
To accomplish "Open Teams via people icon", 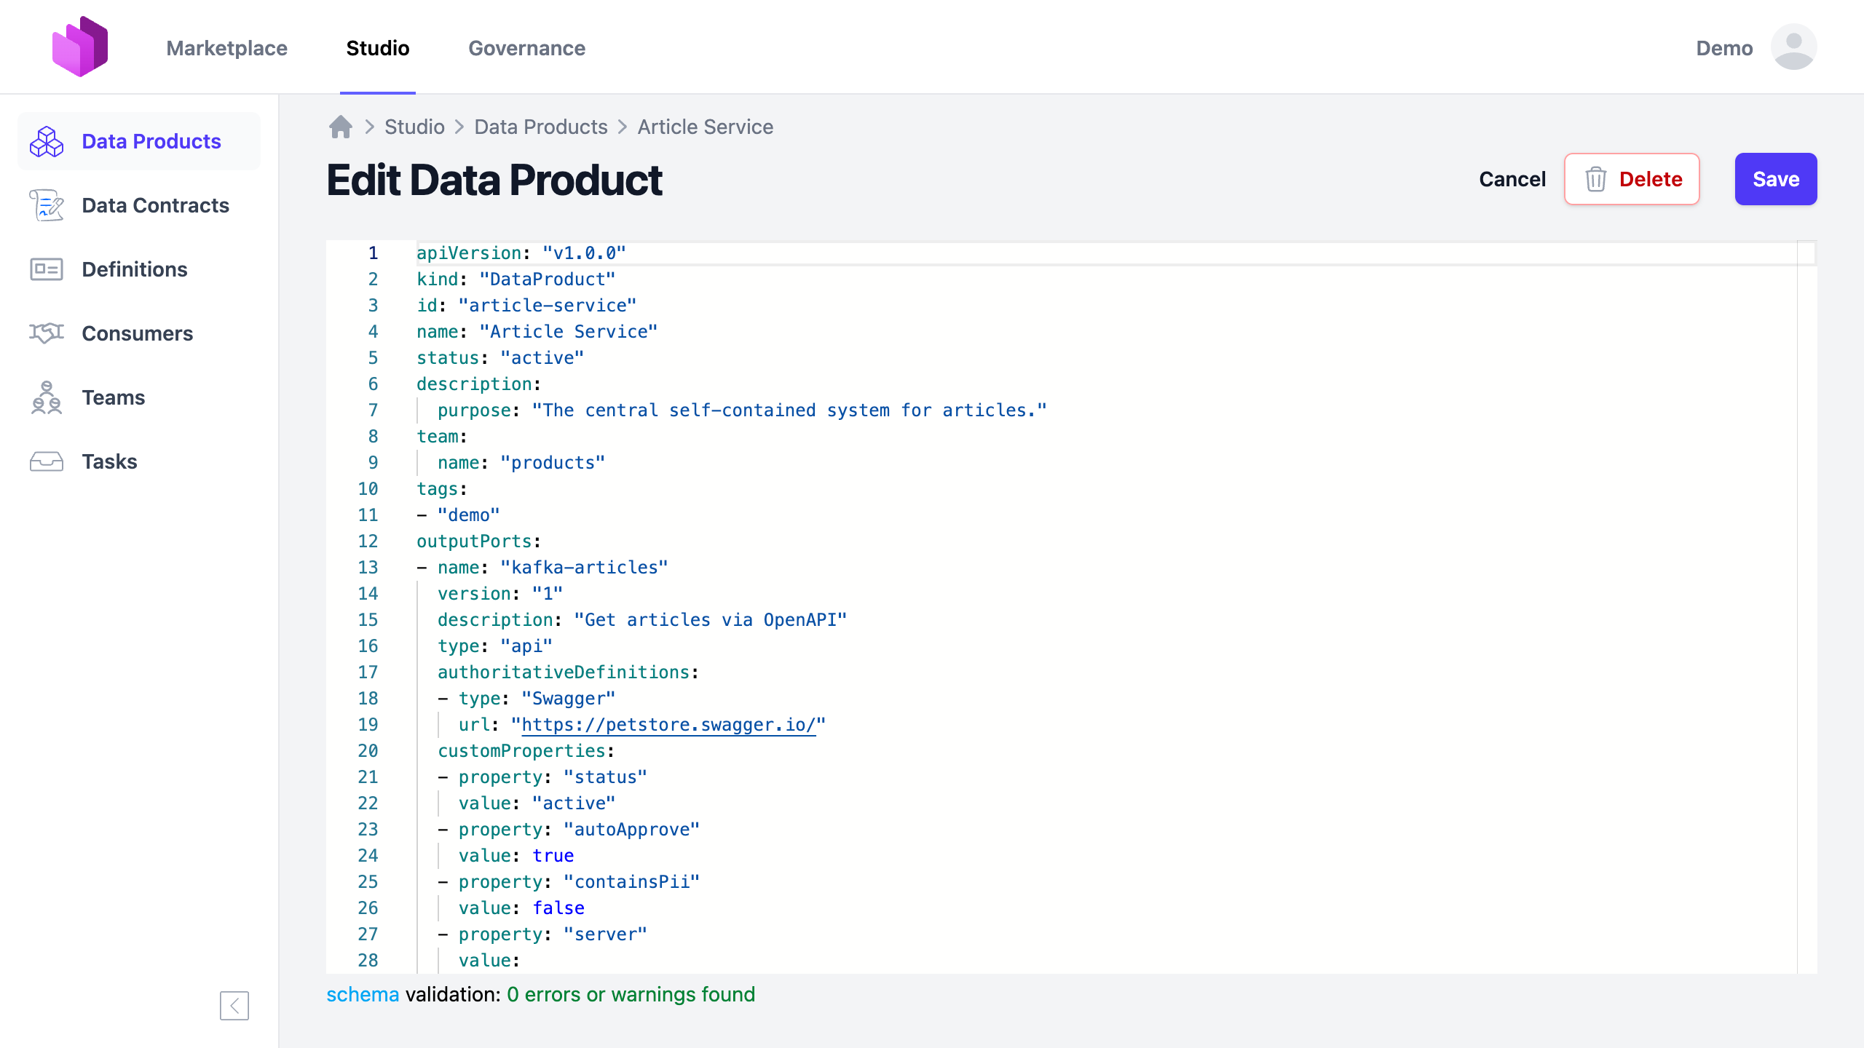I will point(47,397).
